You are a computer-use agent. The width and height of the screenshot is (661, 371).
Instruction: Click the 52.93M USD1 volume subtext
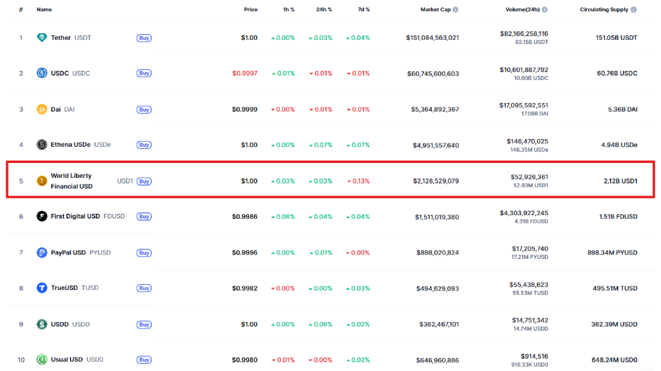click(x=531, y=185)
